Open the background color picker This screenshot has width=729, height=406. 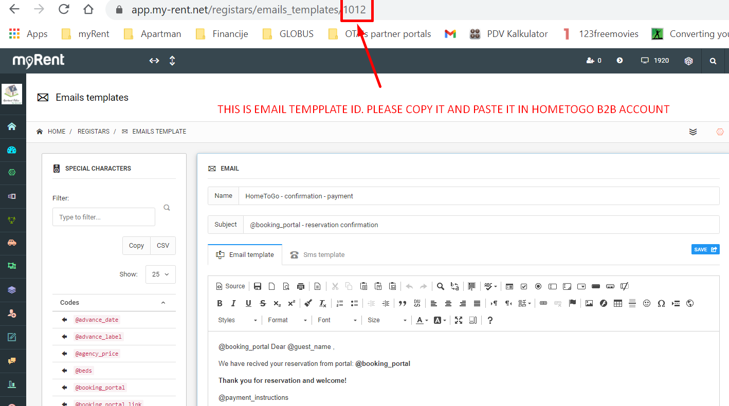[x=440, y=320]
